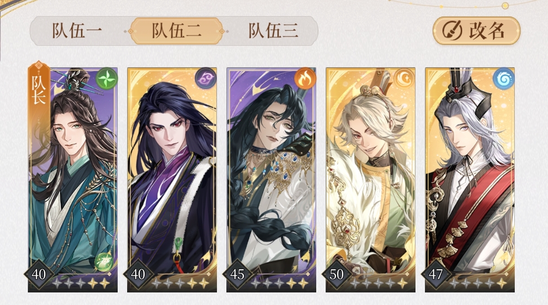Click the orange fire element icon

click(x=305, y=78)
